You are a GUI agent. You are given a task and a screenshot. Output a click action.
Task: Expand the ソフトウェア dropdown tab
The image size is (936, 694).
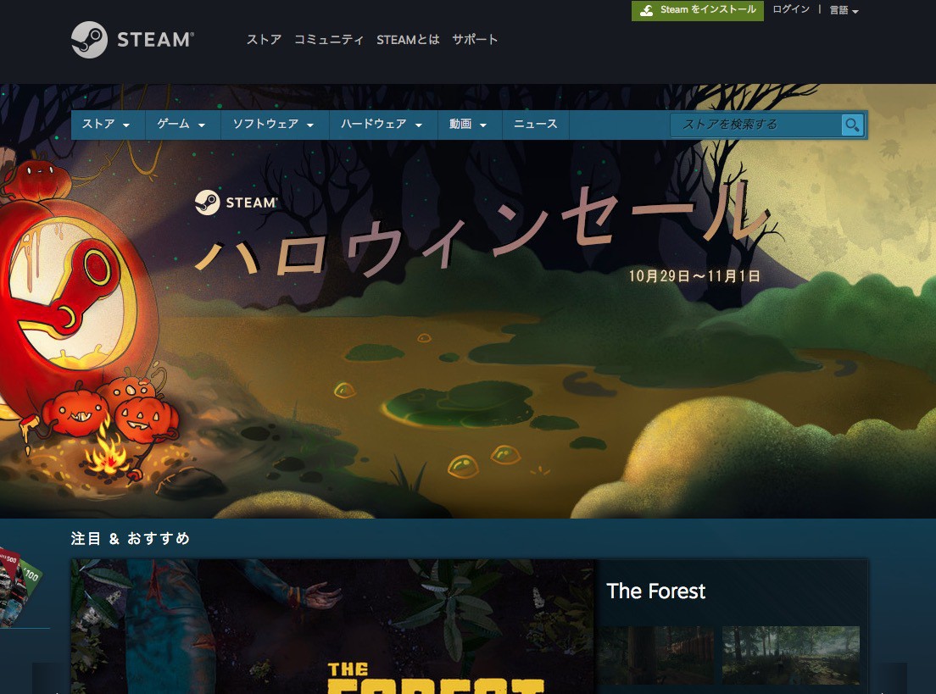click(x=275, y=124)
